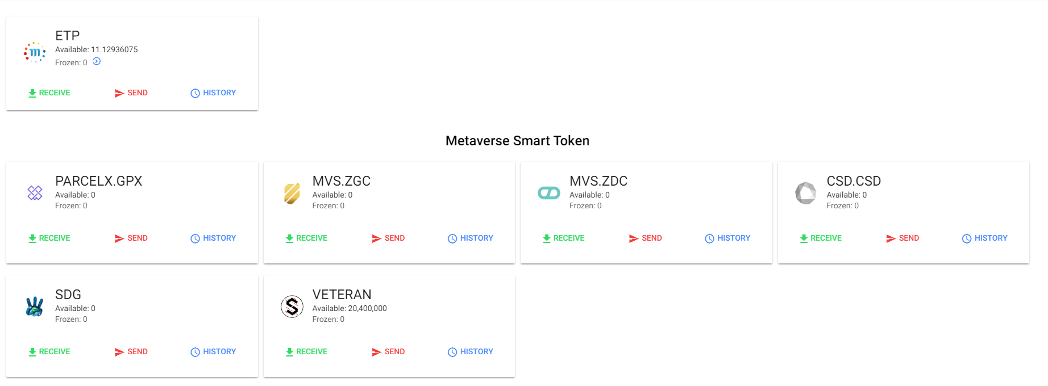Click the ETP Metaverse logo icon
This screenshot has width=1048, height=386.
click(x=35, y=52)
